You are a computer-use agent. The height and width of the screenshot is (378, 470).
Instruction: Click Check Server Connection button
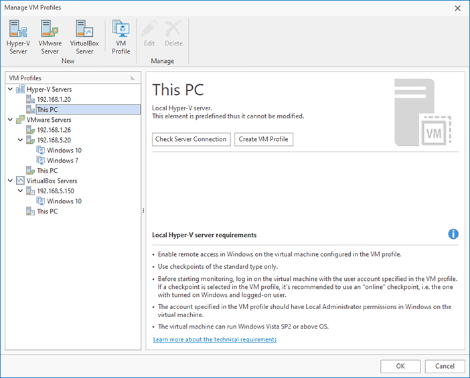pos(191,139)
